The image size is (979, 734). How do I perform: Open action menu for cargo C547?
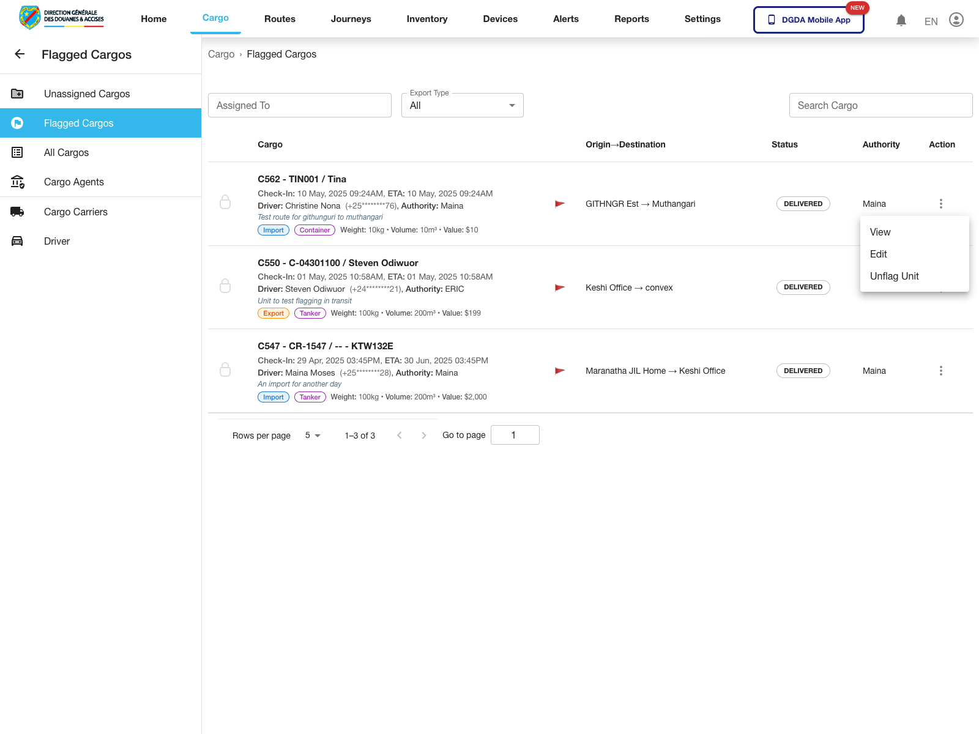tap(940, 371)
